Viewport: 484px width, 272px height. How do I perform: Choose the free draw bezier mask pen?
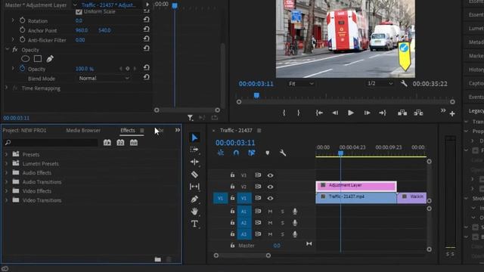click(x=50, y=59)
